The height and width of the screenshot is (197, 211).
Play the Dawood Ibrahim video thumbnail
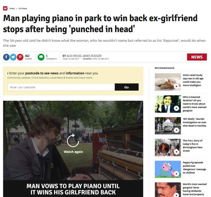coord(176,108)
